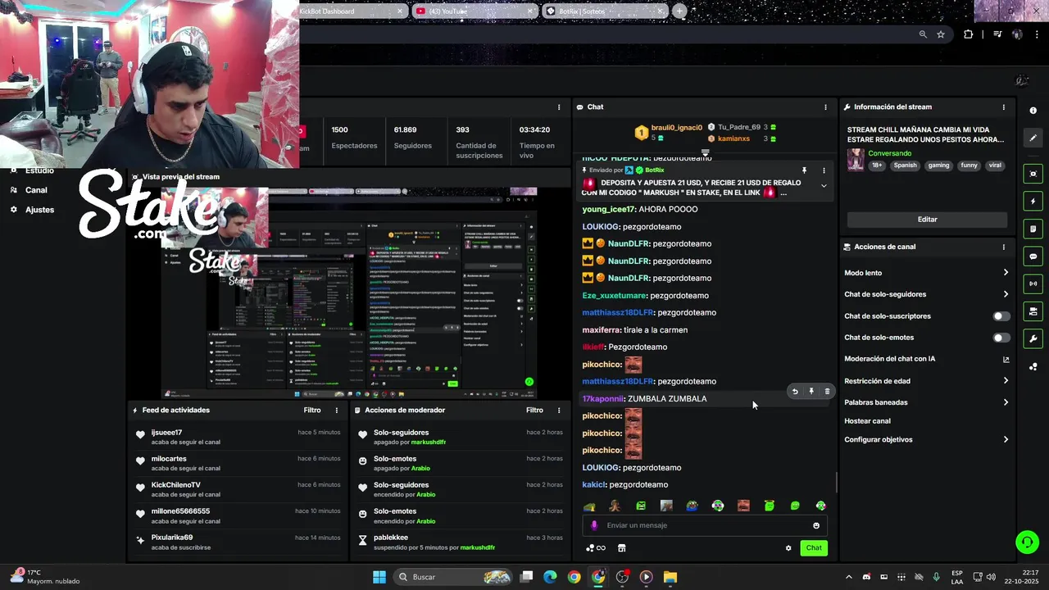Click pablekkee in moderator actions
Viewport: 1049px width, 590px height.
[391, 538]
